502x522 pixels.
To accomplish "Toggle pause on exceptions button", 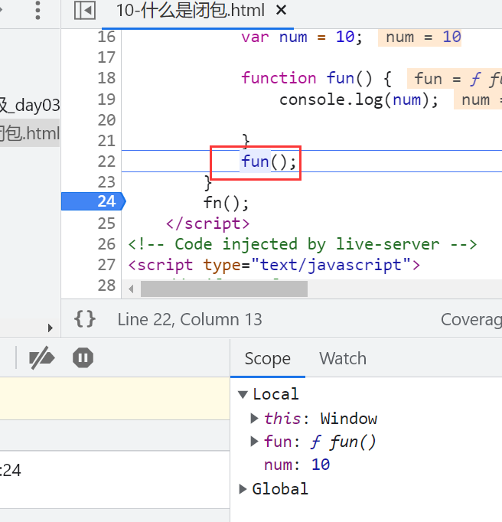I will pyautogui.click(x=83, y=358).
